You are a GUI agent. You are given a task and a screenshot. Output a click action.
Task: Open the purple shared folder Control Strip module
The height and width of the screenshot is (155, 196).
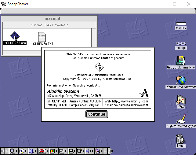99,151
